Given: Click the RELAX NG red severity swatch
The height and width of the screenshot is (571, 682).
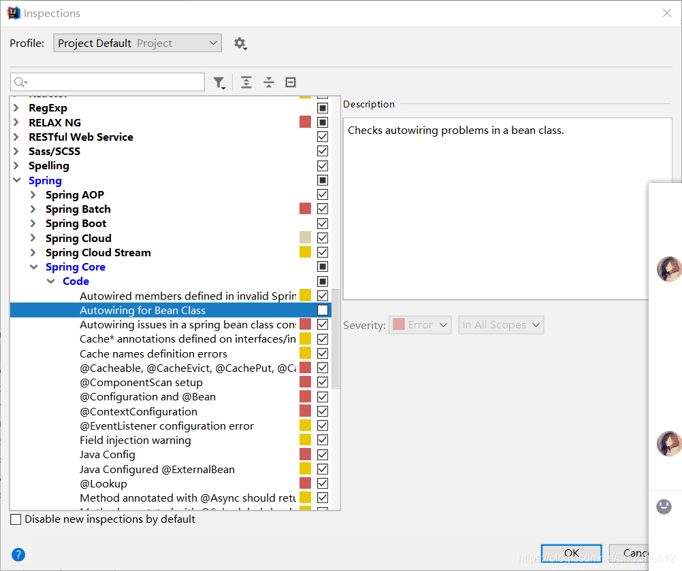Looking at the screenshot, I should pyautogui.click(x=306, y=122).
